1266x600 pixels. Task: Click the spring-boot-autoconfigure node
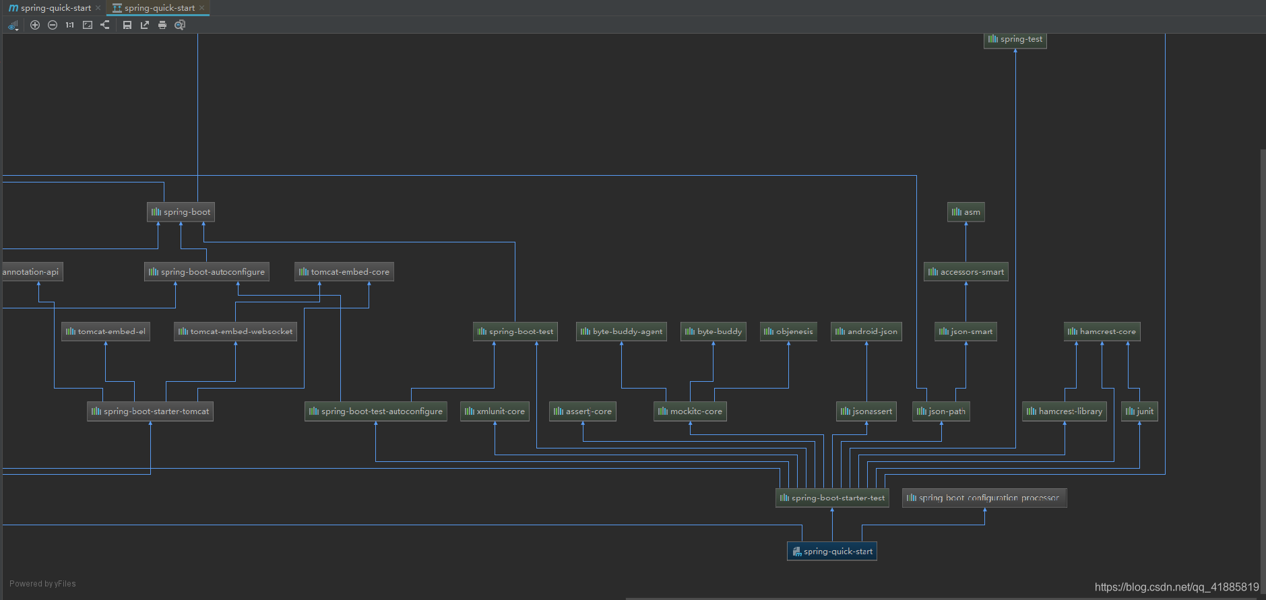(207, 272)
